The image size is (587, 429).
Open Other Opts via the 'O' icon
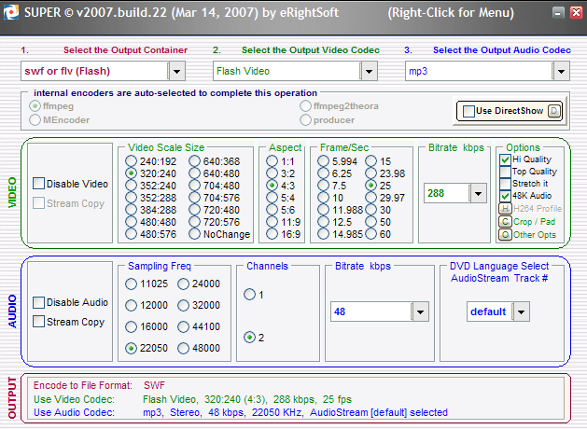click(x=505, y=235)
